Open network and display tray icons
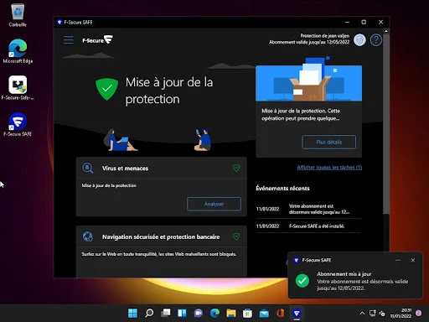 (377, 314)
